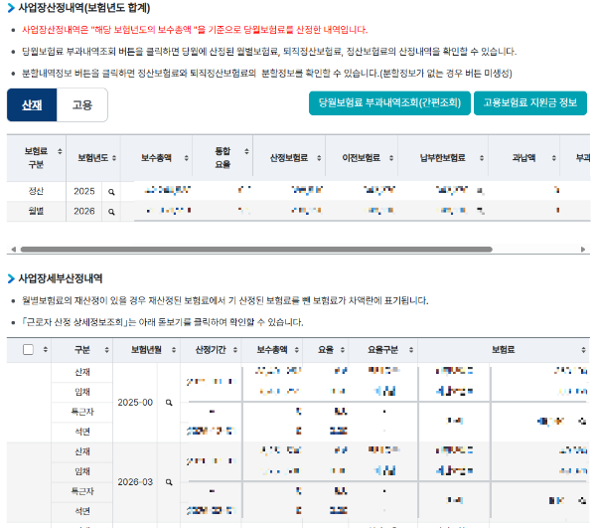Sort by 통합 요율 column
This screenshot has width=596, height=528.
pos(246,151)
